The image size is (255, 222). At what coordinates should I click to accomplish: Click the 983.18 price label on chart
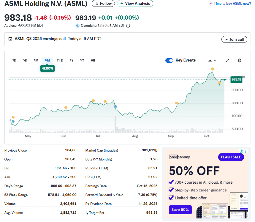pyautogui.click(x=236, y=79)
